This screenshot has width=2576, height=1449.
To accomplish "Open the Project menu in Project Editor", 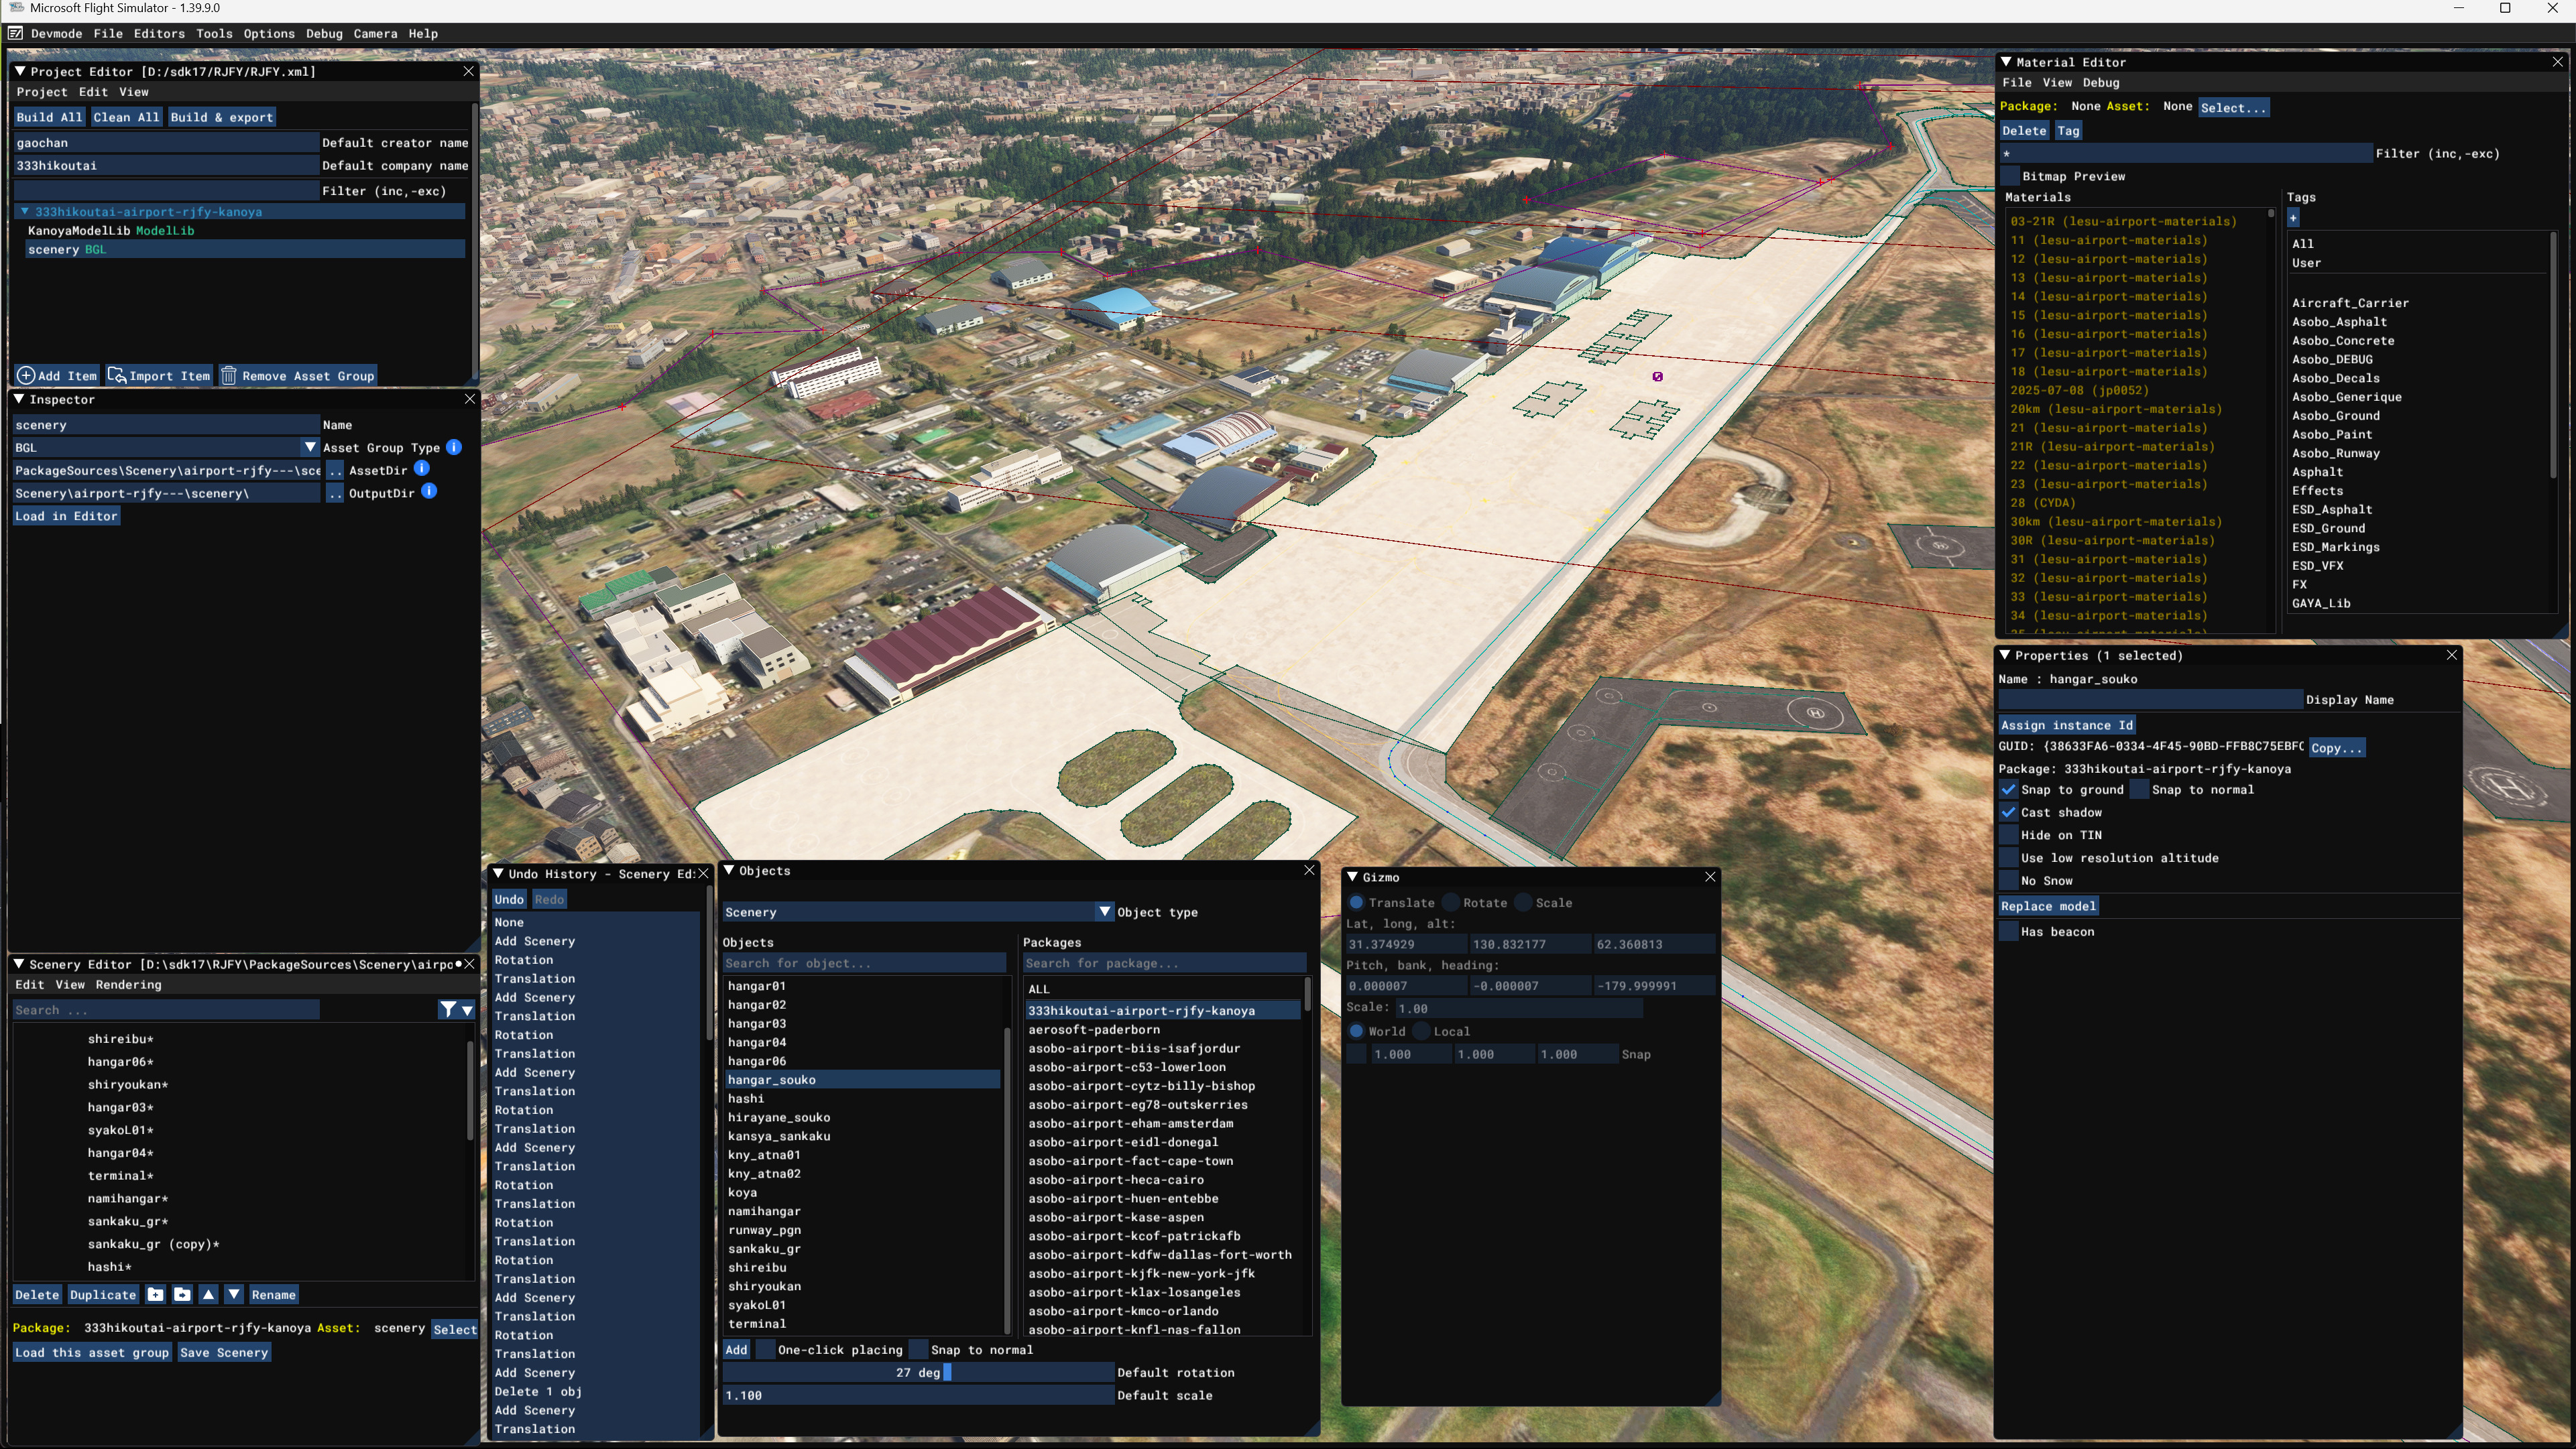I will 42,92.
